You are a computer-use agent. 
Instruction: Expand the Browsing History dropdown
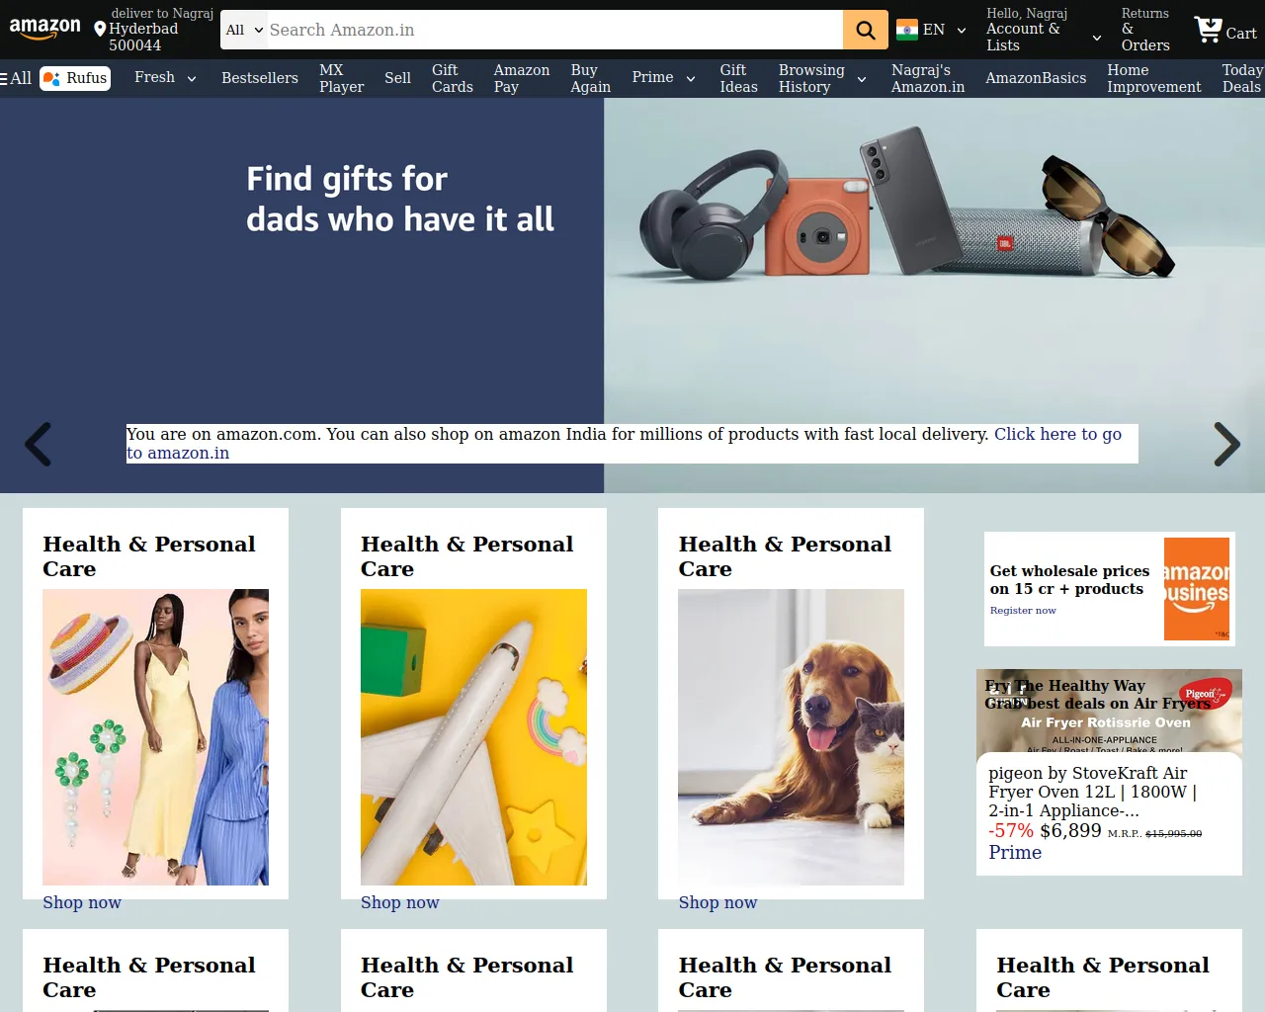pos(862,79)
